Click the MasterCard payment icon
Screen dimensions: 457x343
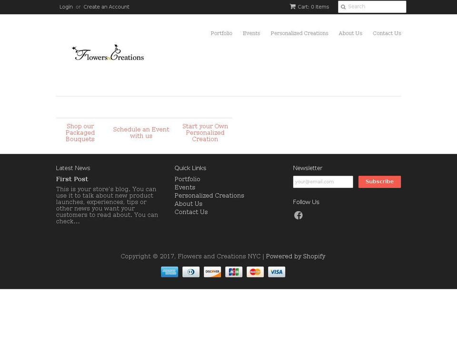pos(255,272)
